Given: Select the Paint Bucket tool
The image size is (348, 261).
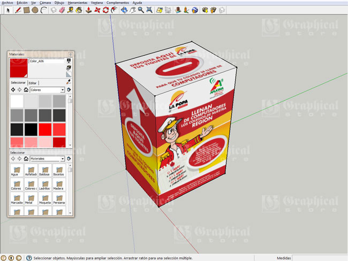Looking at the screenshot, I should (x=79, y=10).
